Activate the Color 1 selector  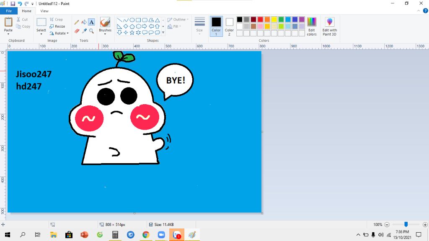click(x=216, y=26)
